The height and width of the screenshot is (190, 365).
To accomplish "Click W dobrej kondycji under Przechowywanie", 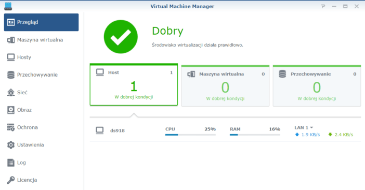I will pos(317,98).
